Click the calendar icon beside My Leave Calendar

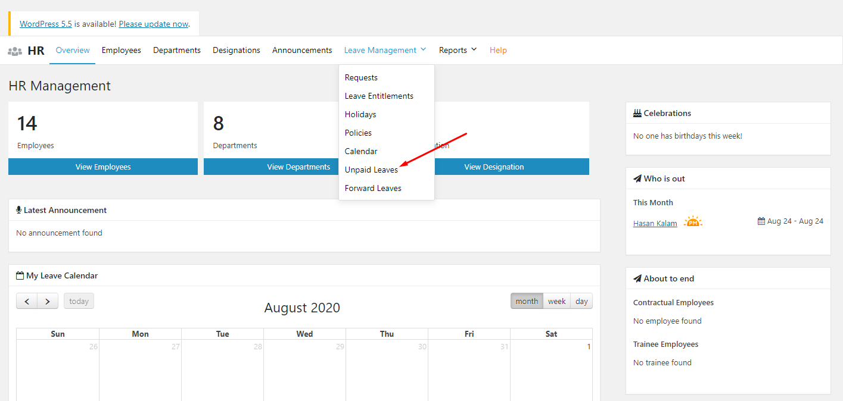18,275
